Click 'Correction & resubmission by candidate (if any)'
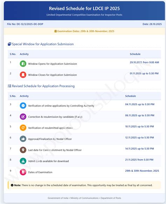This screenshot has width=166, height=204. coord(55,117)
